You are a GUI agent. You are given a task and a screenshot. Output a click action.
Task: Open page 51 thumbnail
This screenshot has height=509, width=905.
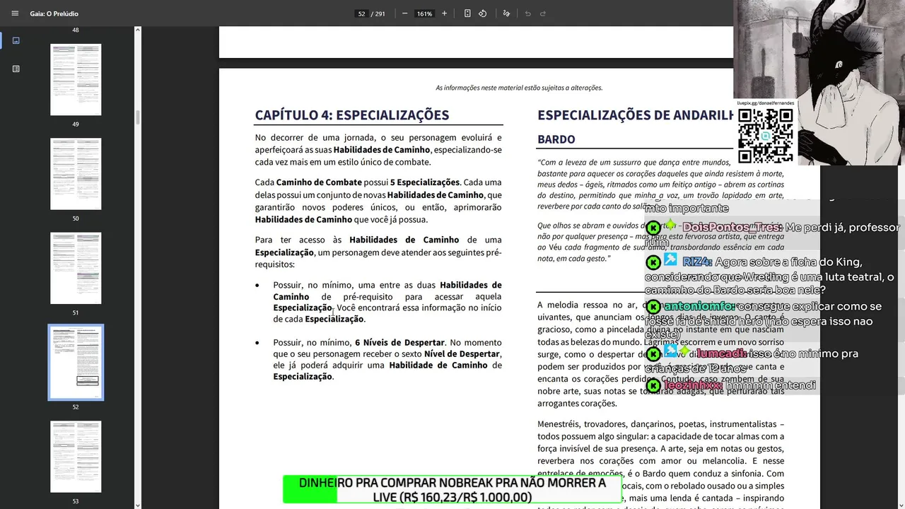click(76, 268)
